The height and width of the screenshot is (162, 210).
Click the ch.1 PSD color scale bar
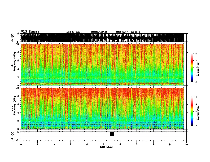click(192, 68)
